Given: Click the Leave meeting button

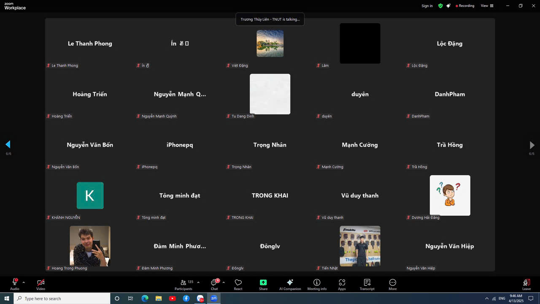Looking at the screenshot, I should tap(526, 284).
